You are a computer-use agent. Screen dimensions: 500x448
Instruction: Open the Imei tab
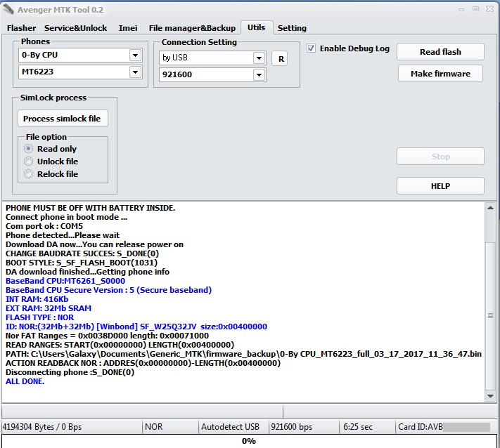tap(127, 28)
